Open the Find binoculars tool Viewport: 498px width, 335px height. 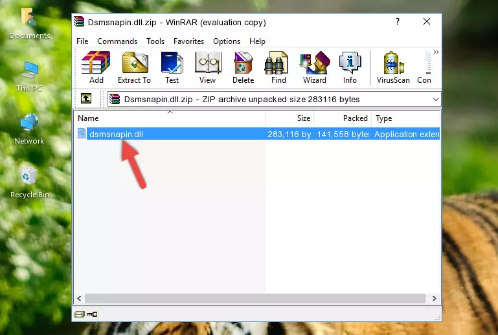[x=278, y=67]
